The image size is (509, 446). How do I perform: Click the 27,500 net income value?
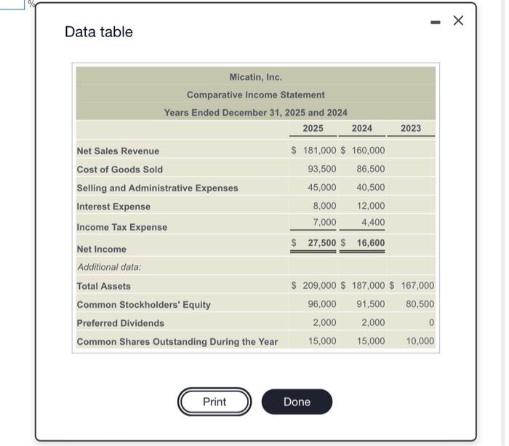coord(322,243)
